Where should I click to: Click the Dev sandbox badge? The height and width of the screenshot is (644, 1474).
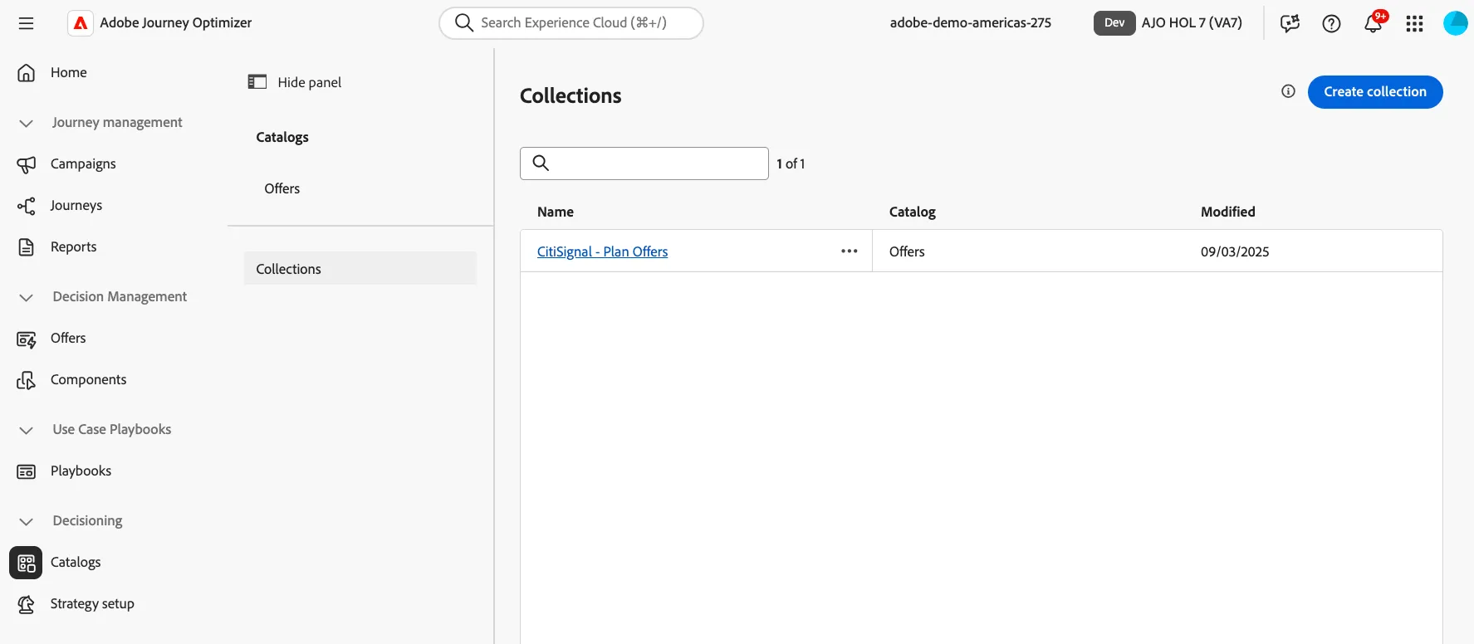point(1114,23)
